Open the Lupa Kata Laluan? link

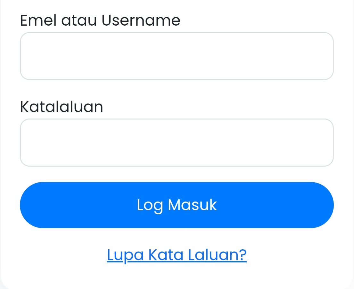(177, 255)
